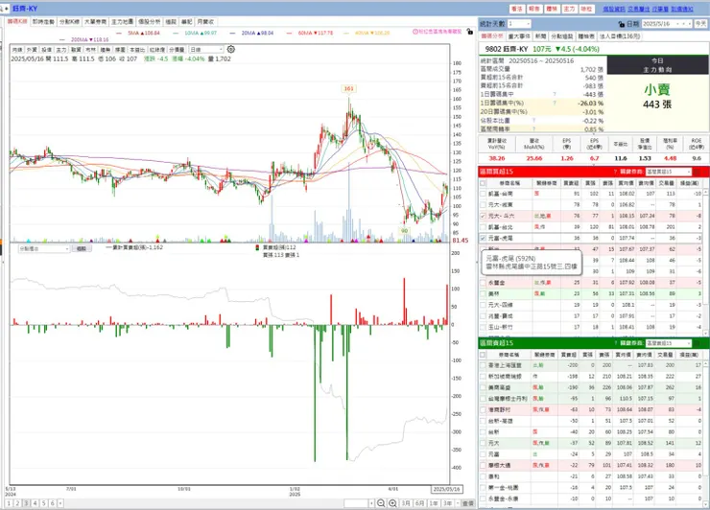Toggle the 外資 chart overlay button
The width and height of the screenshot is (710, 510).
pos(32,49)
